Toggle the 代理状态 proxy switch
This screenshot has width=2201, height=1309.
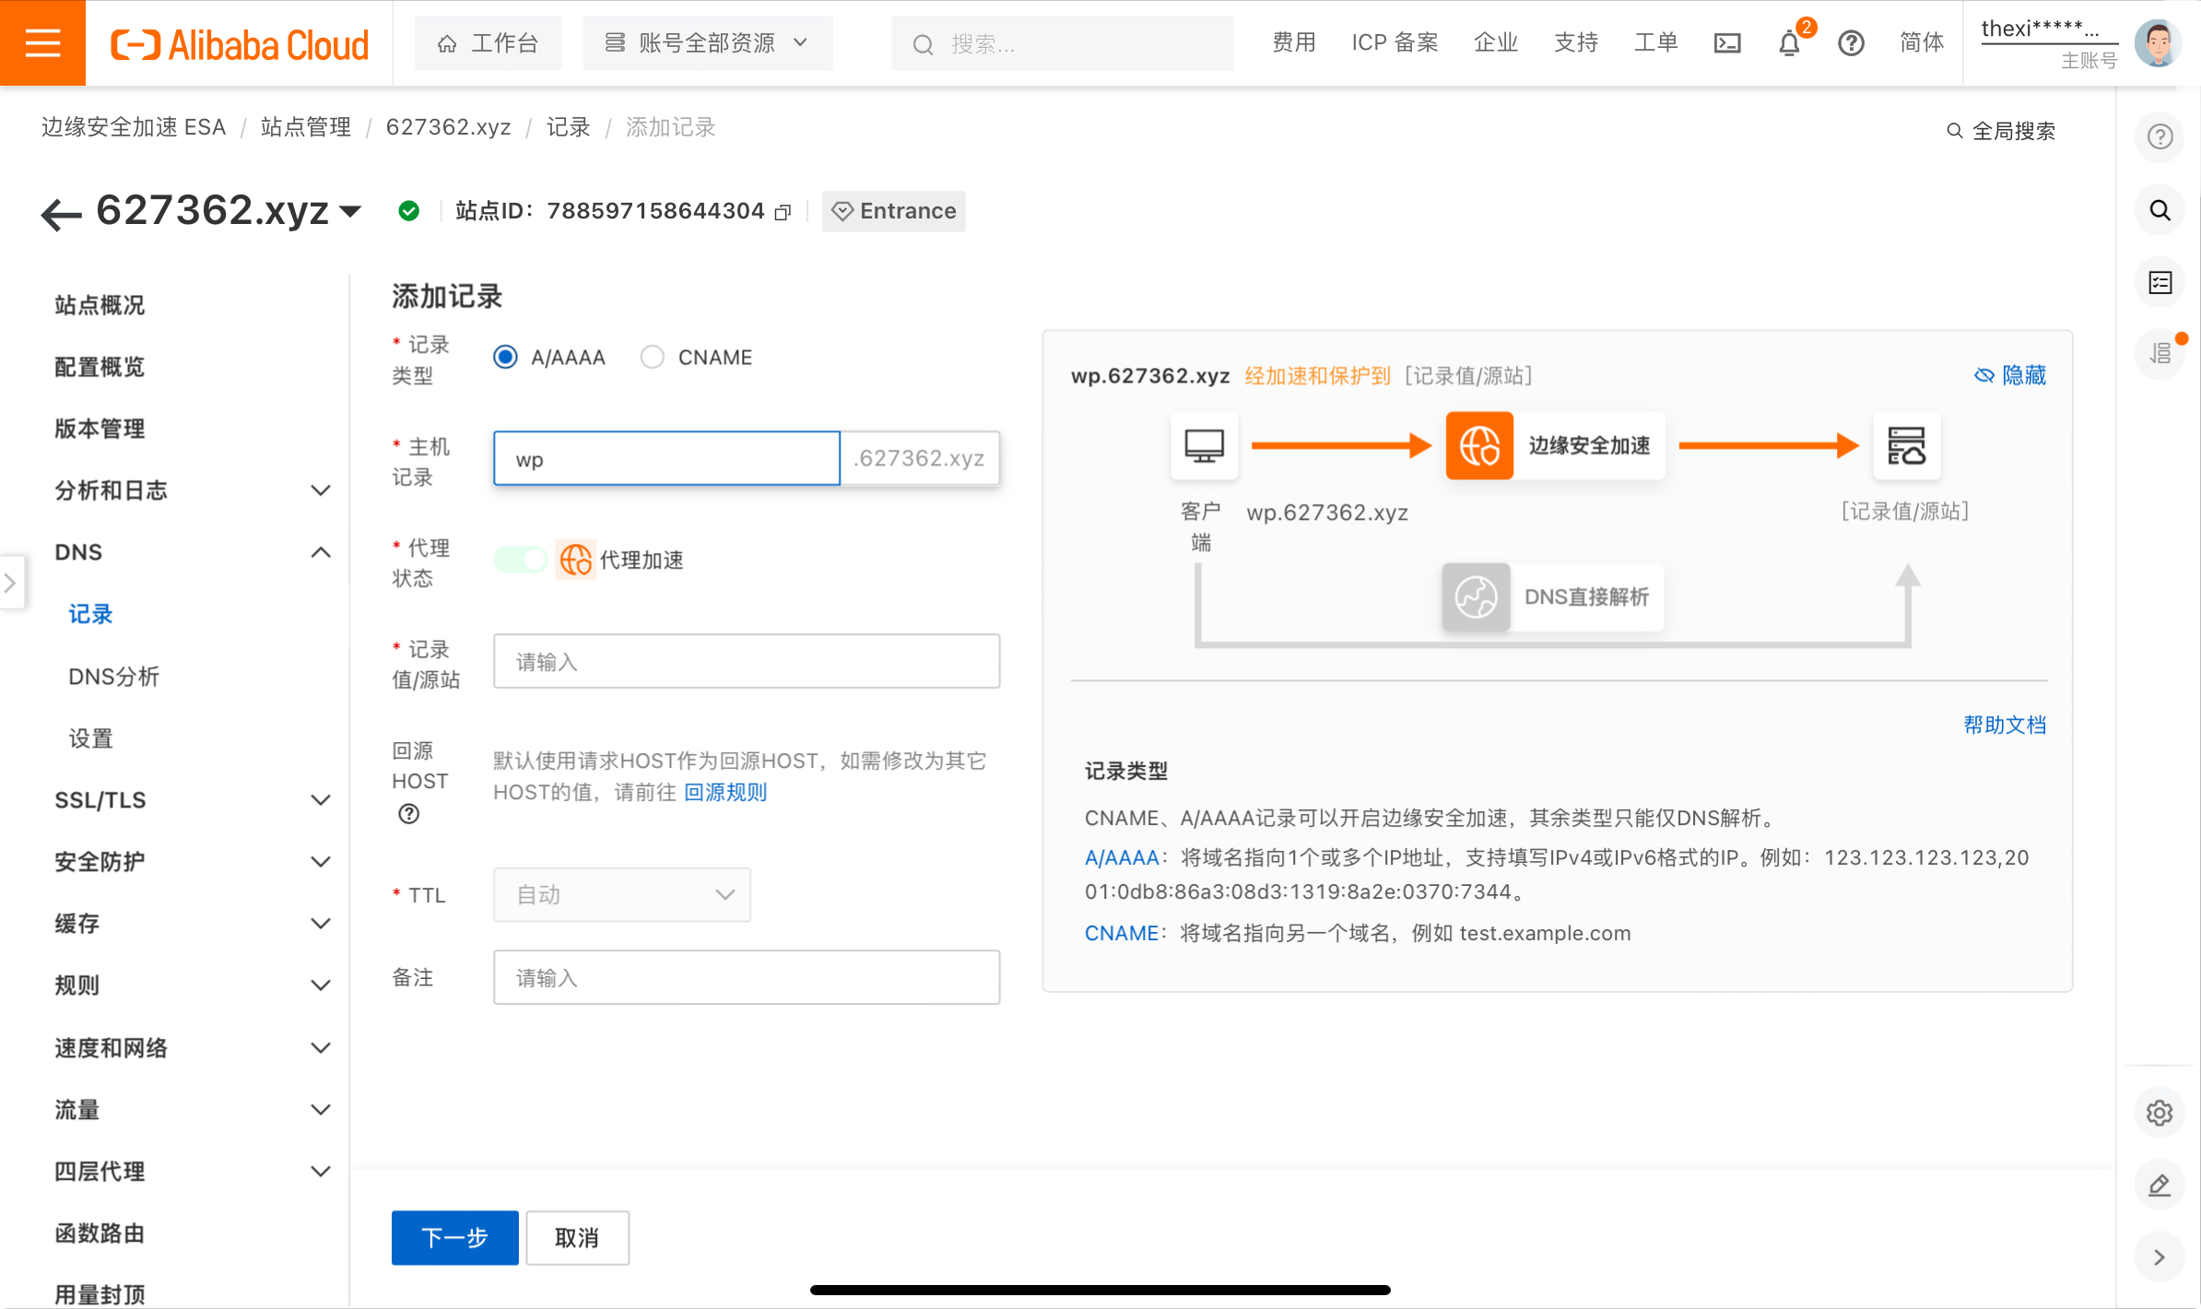coord(521,560)
